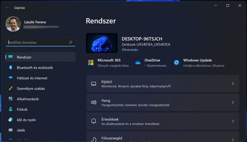The width and height of the screenshot is (247, 142).
Task: Open the Fókuszsegéd settings entry
Action: click(163, 137)
